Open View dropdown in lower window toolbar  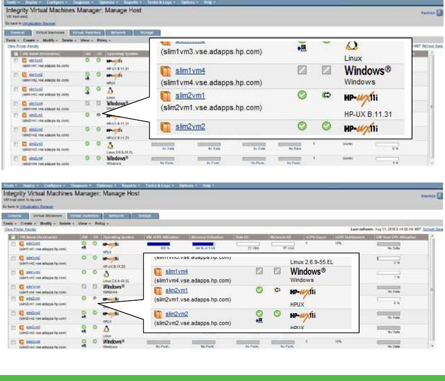coord(84,223)
